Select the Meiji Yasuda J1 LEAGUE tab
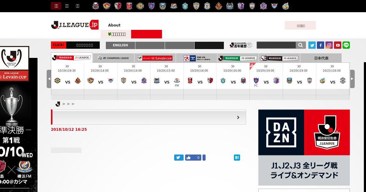The height and width of the screenshot is (192, 366). [72, 58]
